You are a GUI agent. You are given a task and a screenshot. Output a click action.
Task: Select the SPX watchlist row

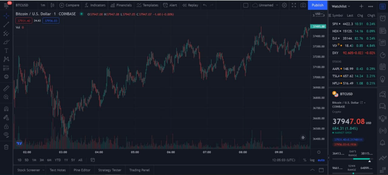tap(353, 24)
